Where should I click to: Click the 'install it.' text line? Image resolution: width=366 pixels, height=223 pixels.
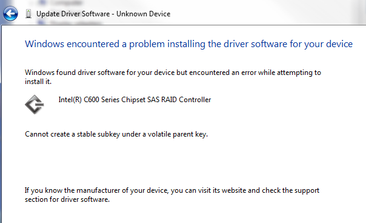pos(38,82)
